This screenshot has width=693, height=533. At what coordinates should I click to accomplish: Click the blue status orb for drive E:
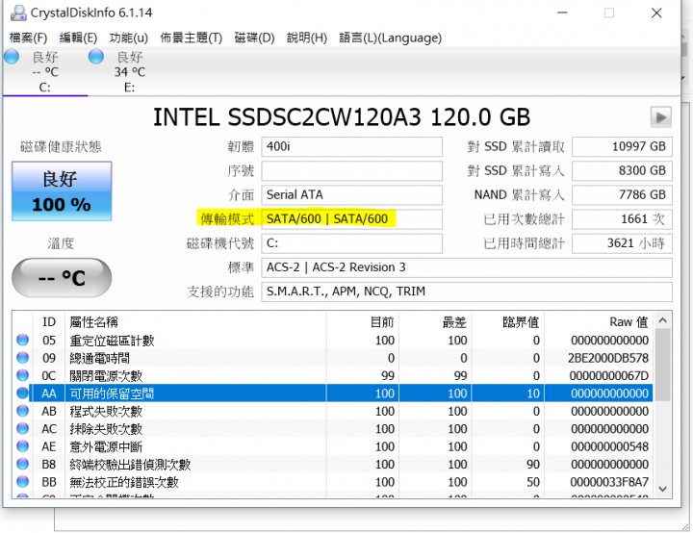click(x=96, y=57)
